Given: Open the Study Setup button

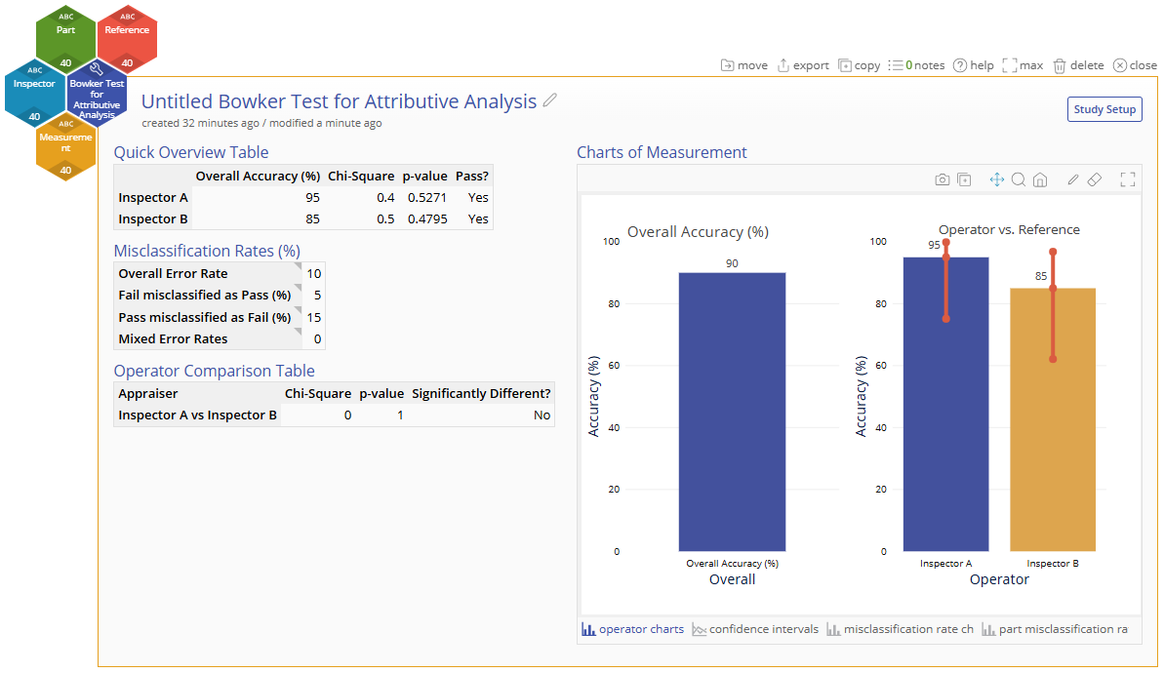Looking at the screenshot, I should (1104, 109).
